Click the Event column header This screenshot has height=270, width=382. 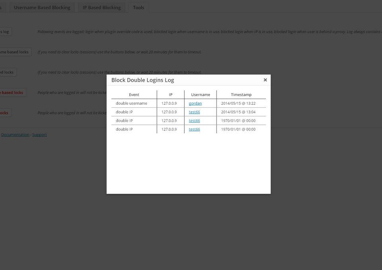[134, 95]
